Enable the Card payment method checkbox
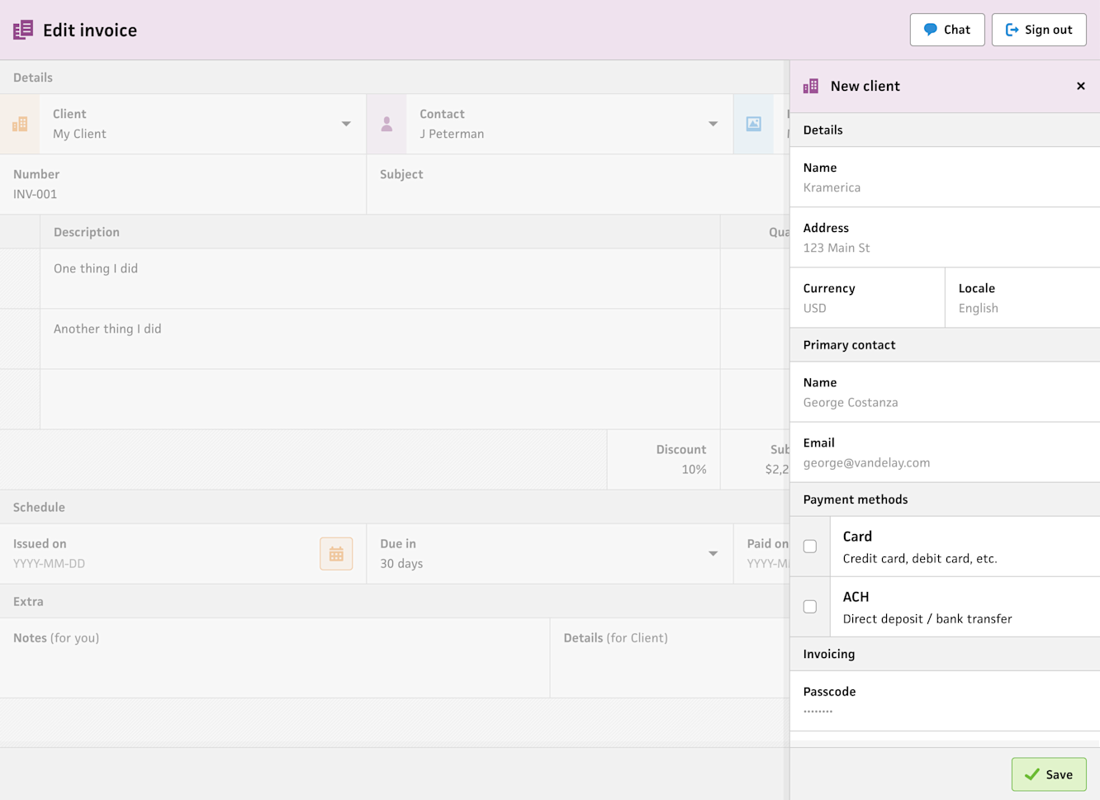This screenshot has width=1100, height=800. (x=810, y=547)
